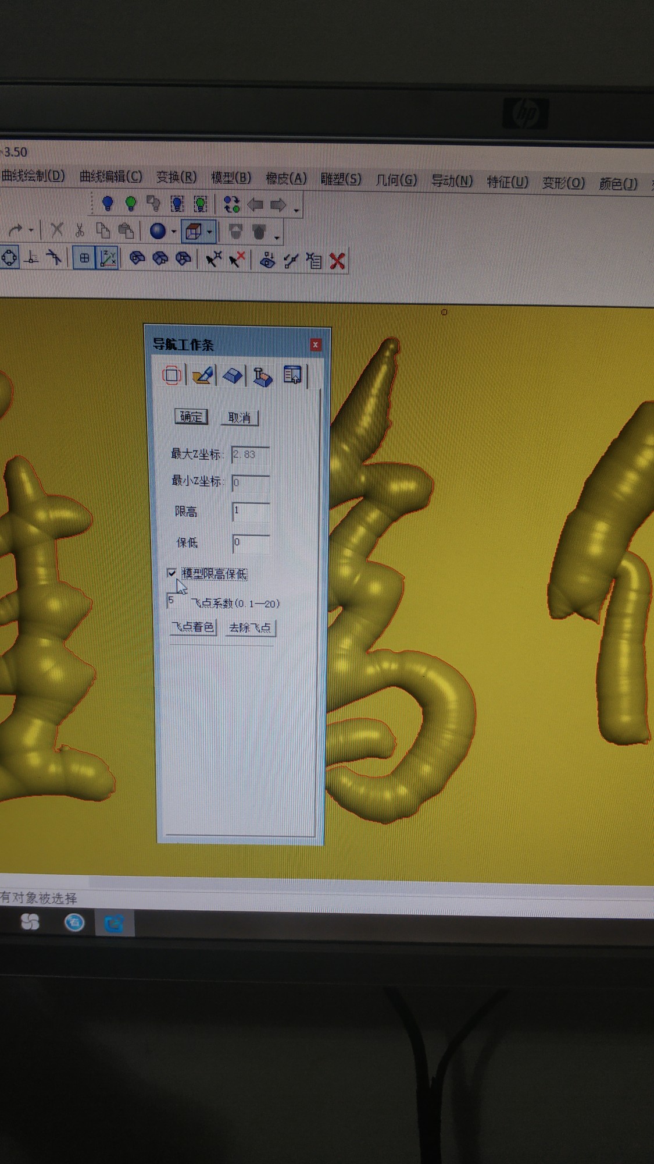Viewport: 654px width, 1164px height.
Task: Open the 特征(U) menu
Action: point(508,182)
